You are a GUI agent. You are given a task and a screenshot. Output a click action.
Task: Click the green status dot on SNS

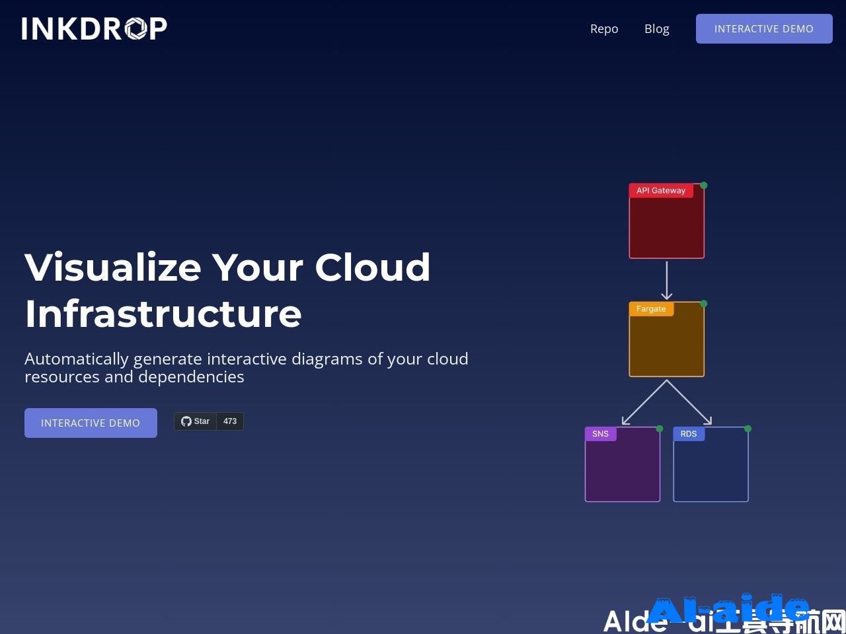660,429
